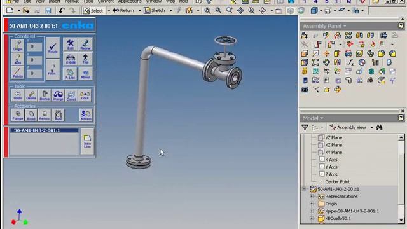Select XBCuello50:1 in model tree
The height and width of the screenshot is (229, 407).
click(x=338, y=219)
